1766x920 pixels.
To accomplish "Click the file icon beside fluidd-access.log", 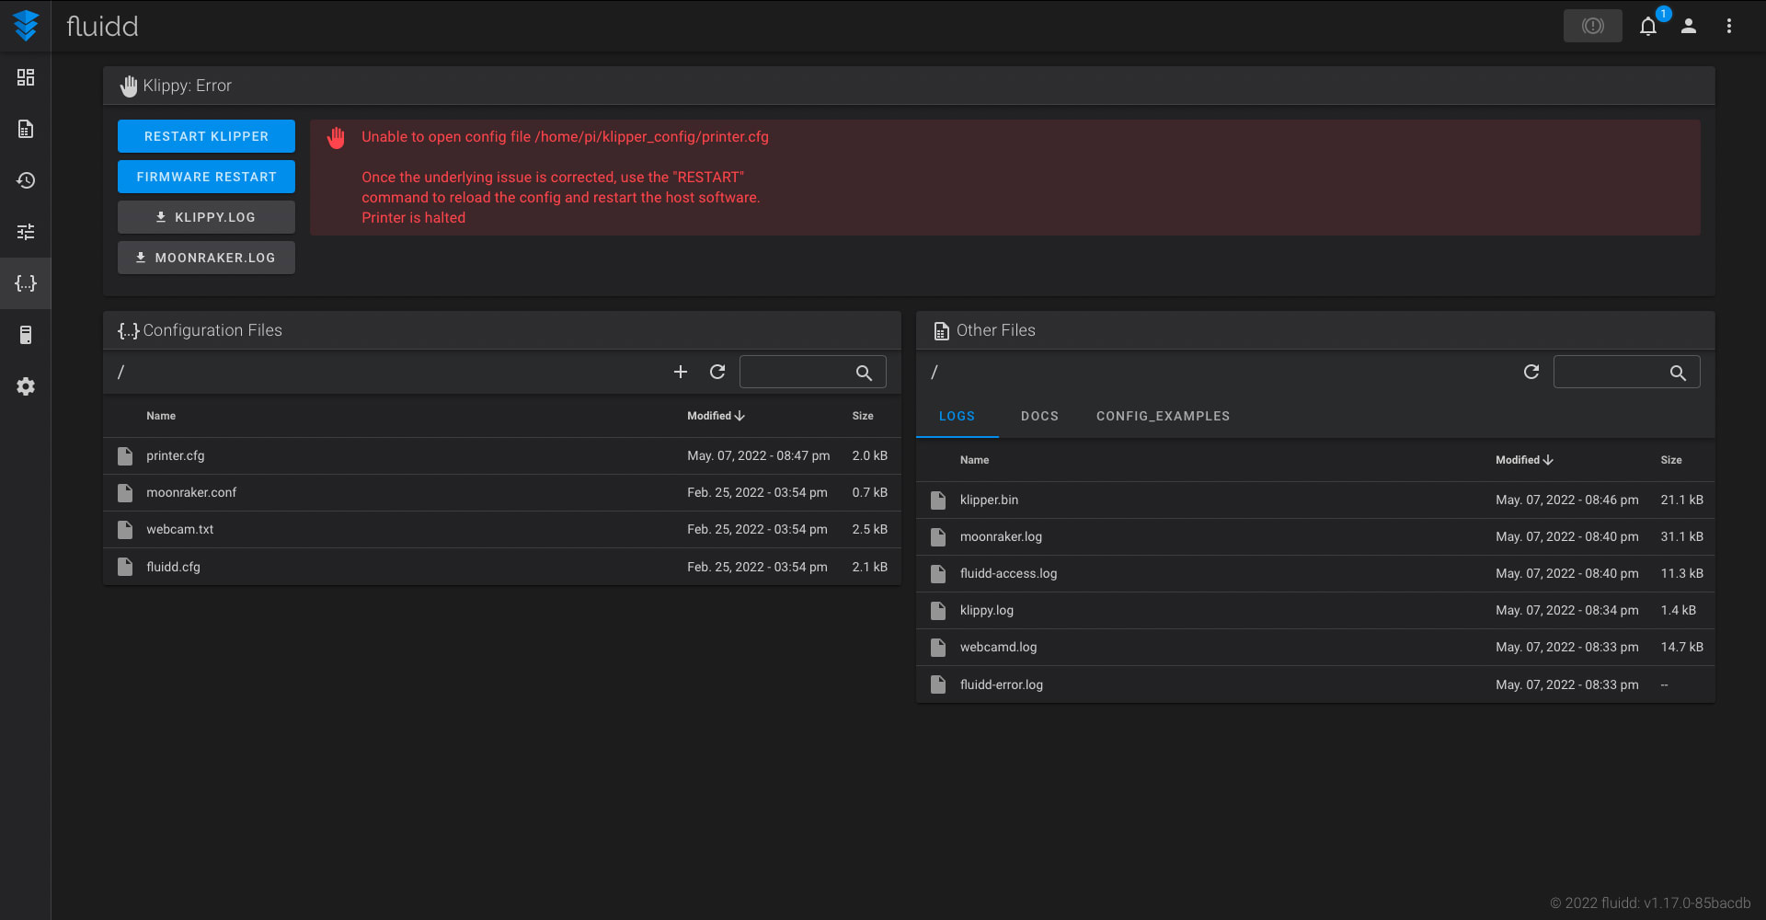I will [x=938, y=573].
